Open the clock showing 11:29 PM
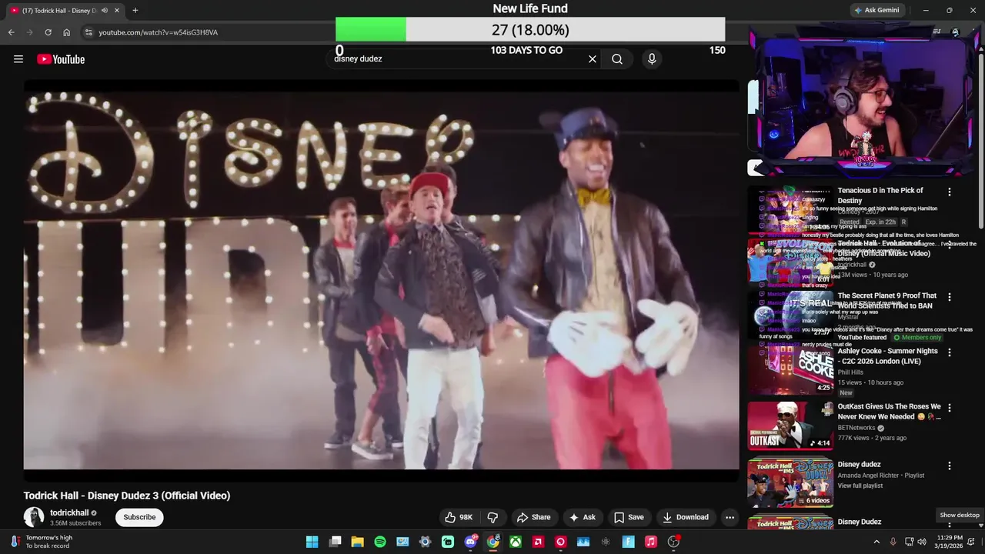 point(950,542)
